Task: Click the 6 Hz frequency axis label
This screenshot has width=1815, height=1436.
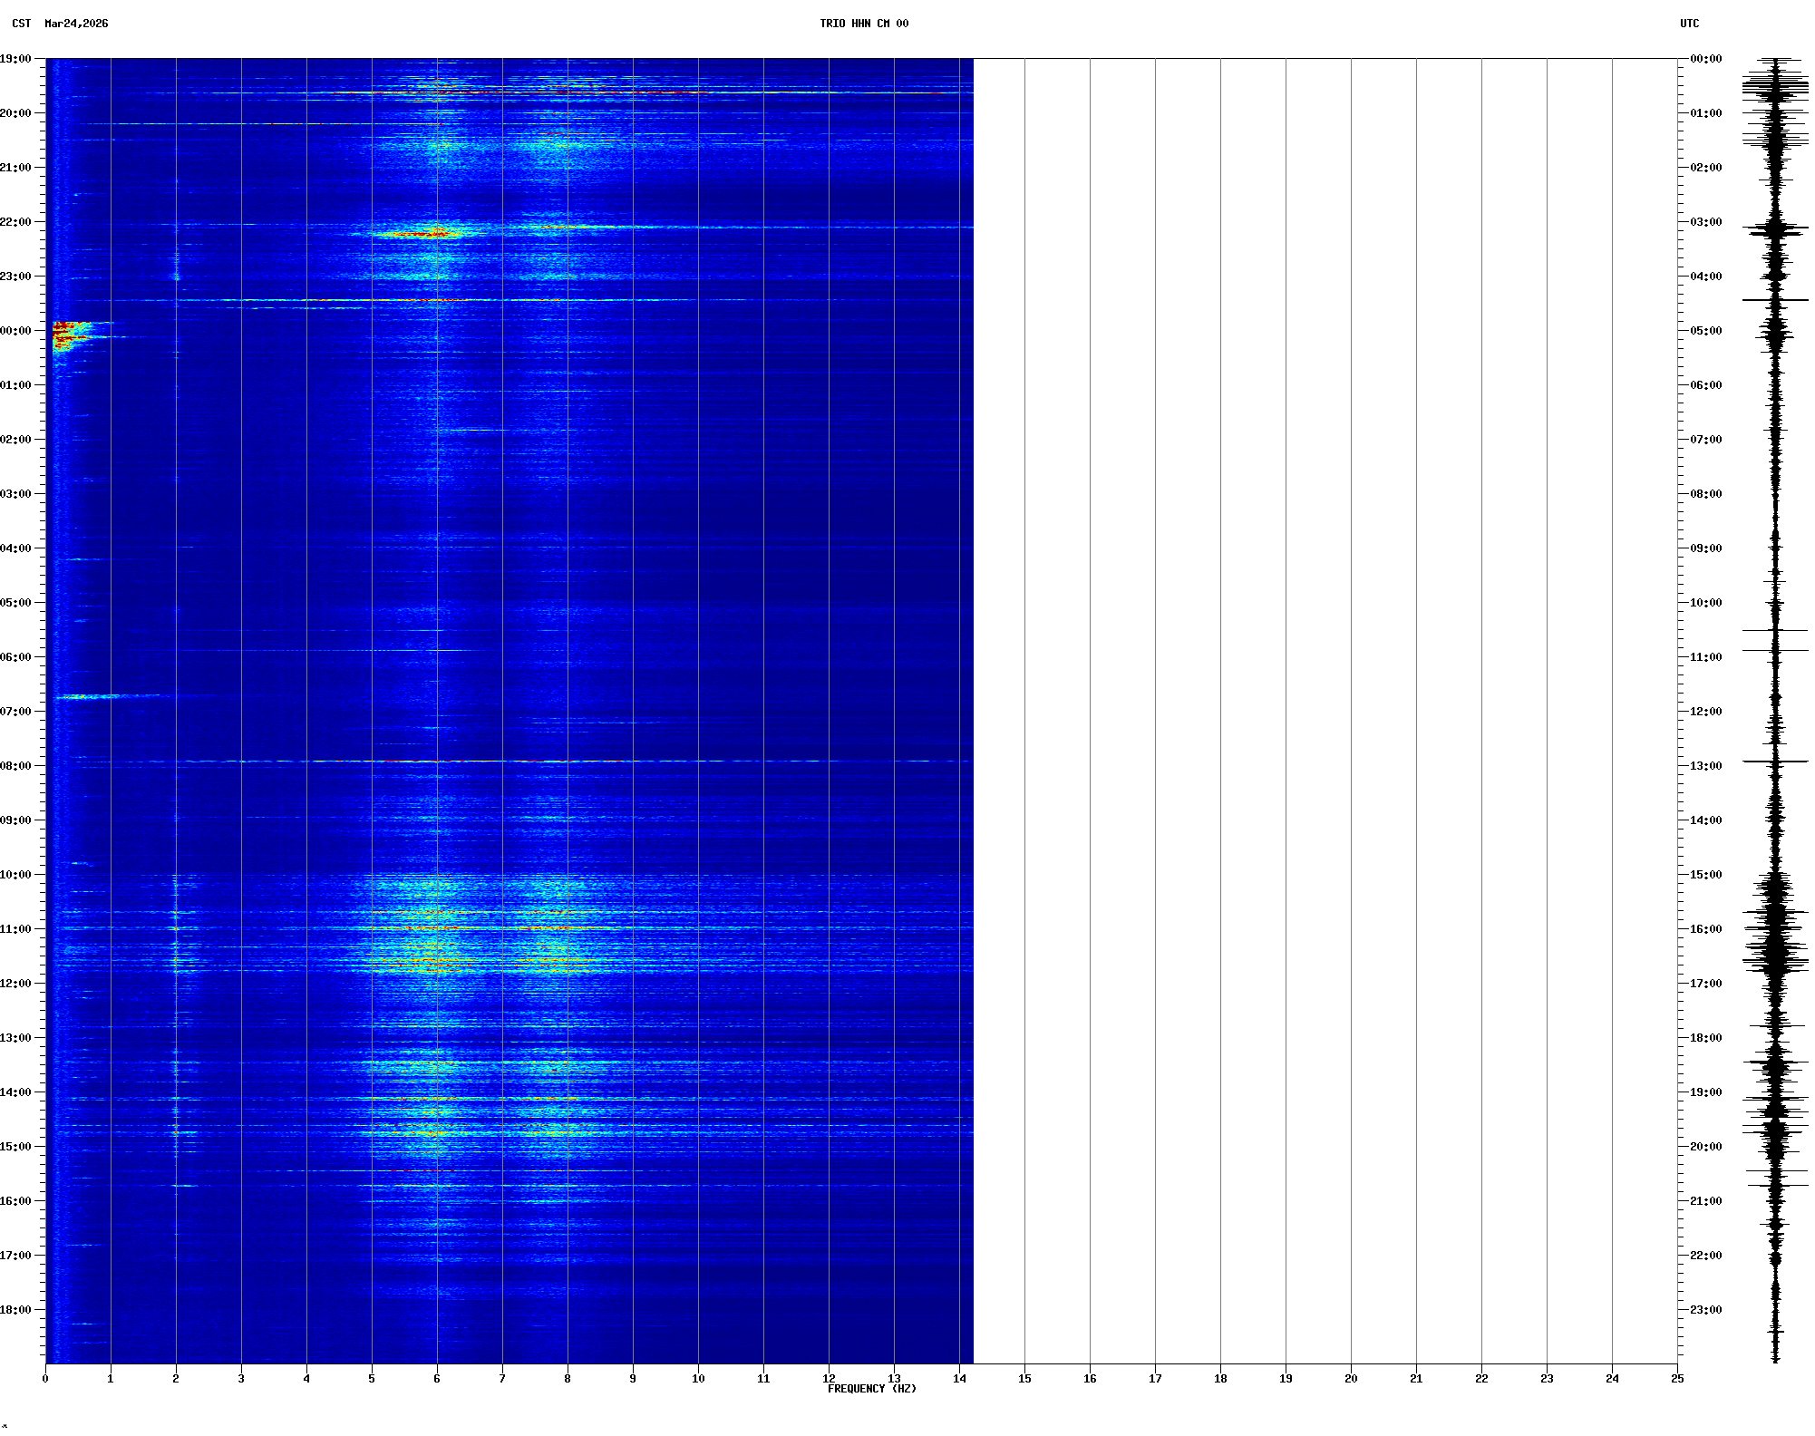Action: [437, 1379]
